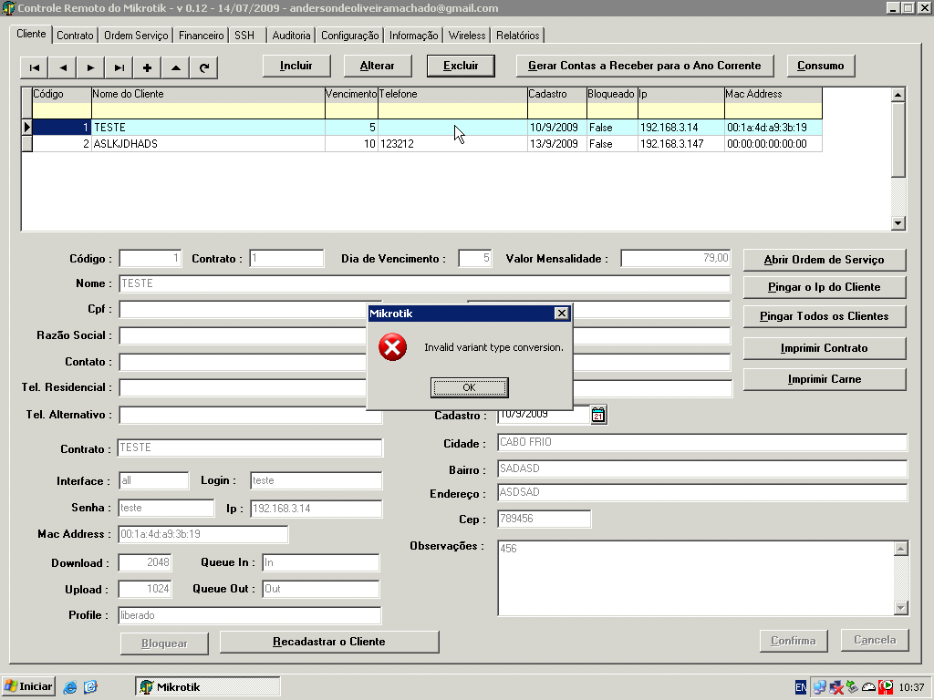Image resolution: width=934 pixels, height=700 pixels.
Task: Click the plus insert record icon
Action: point(147,67)
